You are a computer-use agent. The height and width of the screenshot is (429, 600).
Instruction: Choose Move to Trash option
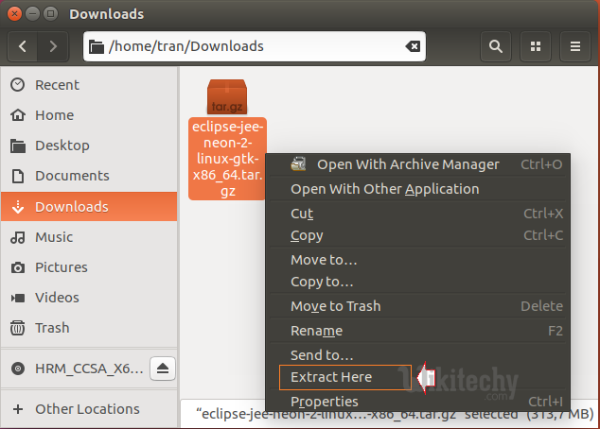335,306
